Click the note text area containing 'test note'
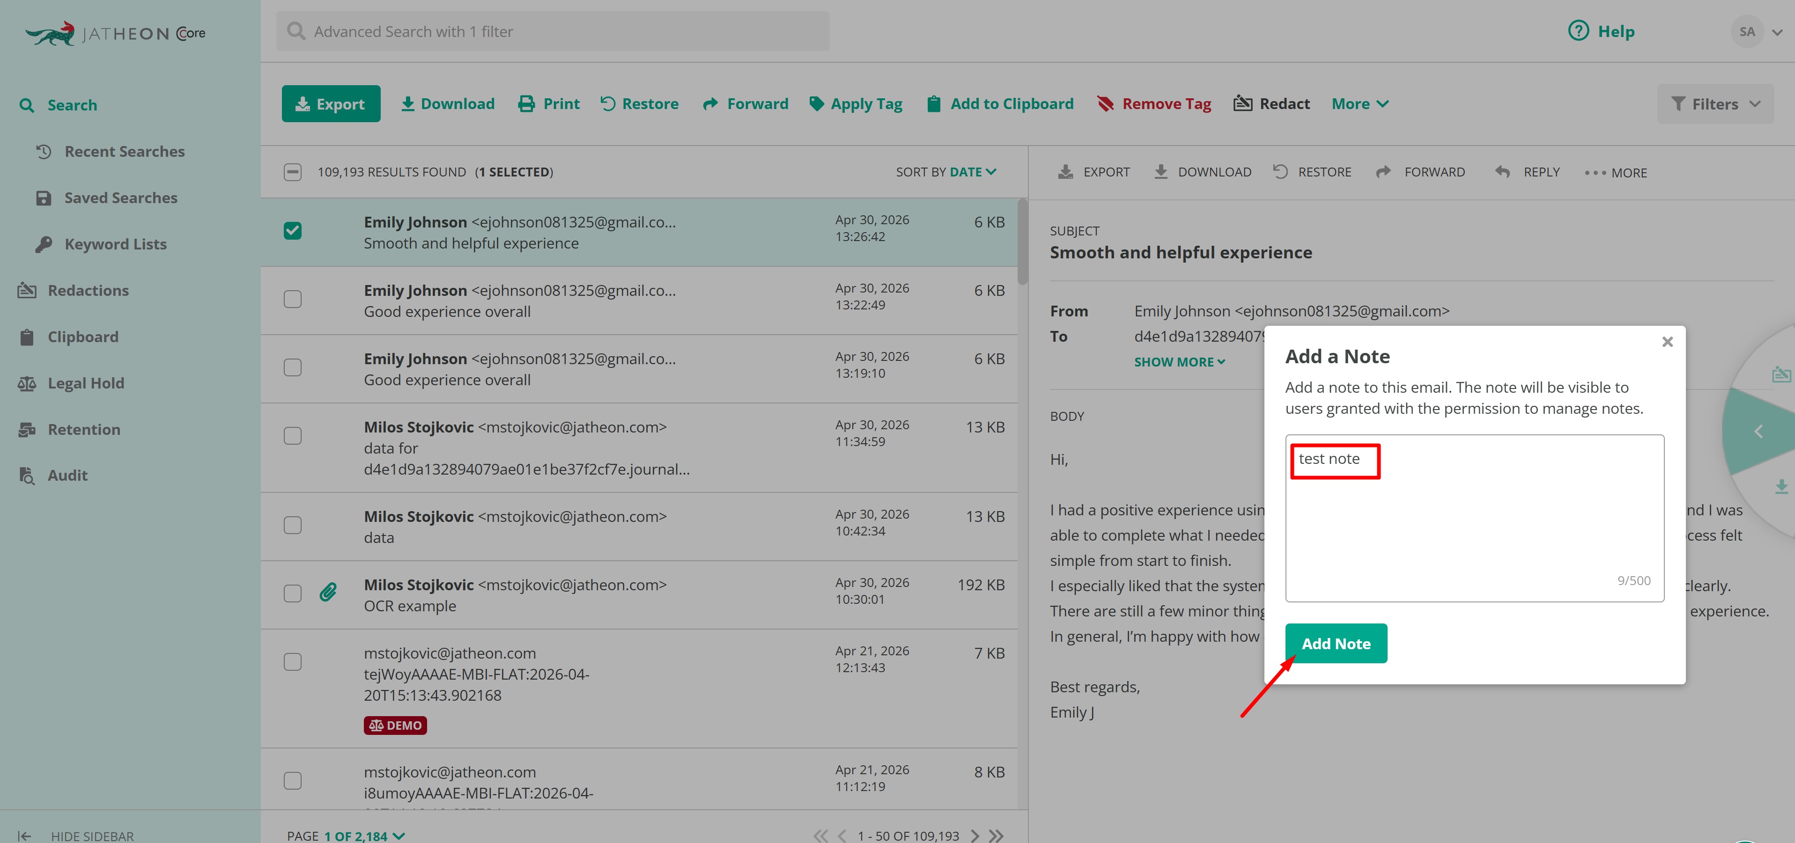The height and width of the screenshot is (843, 1795). (1475, 518)
